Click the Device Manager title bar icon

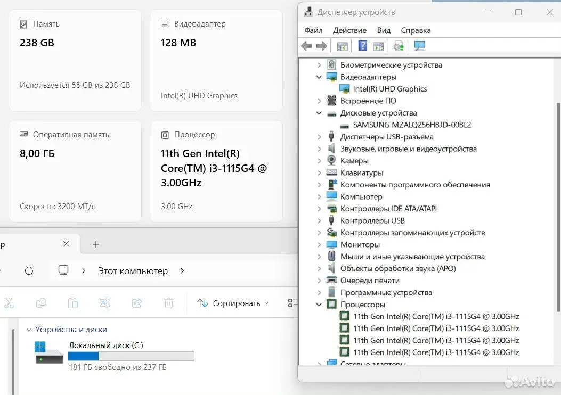(x=308, y=12)
